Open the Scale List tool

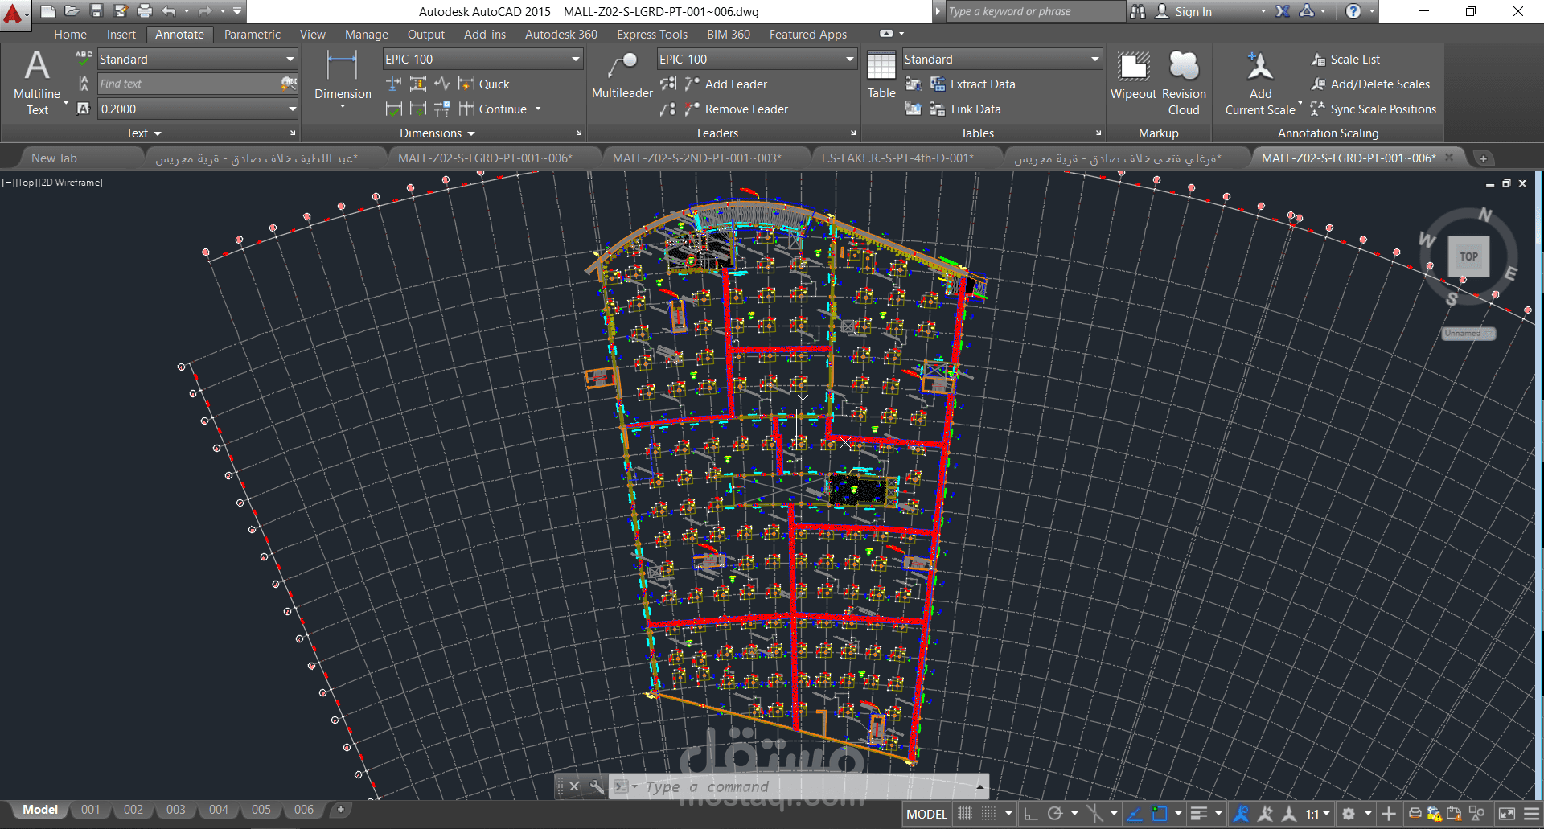tap(1345, 59)
